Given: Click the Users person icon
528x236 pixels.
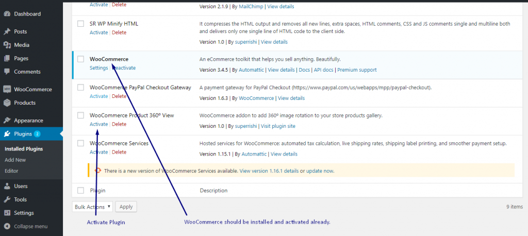Looking at the screenshot, I should coord(7,186).
